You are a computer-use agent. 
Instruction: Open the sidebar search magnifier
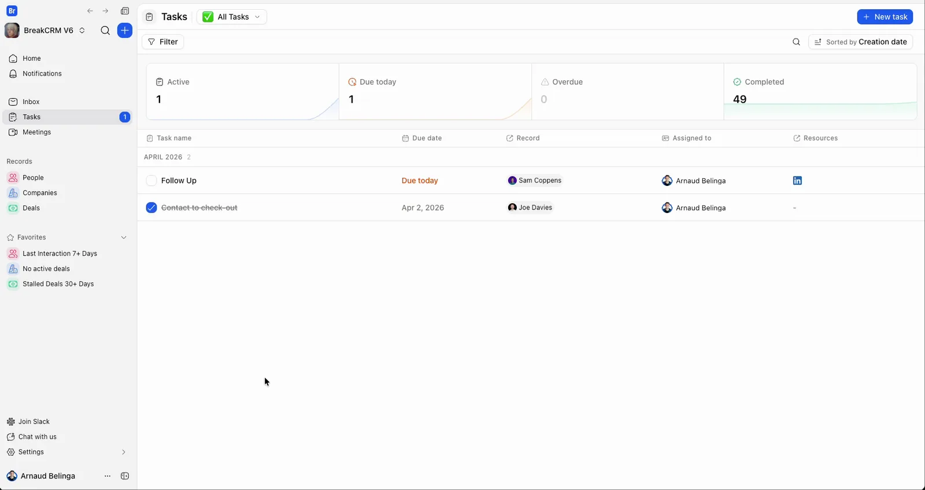pyautogui.click(x=105, y=31)
